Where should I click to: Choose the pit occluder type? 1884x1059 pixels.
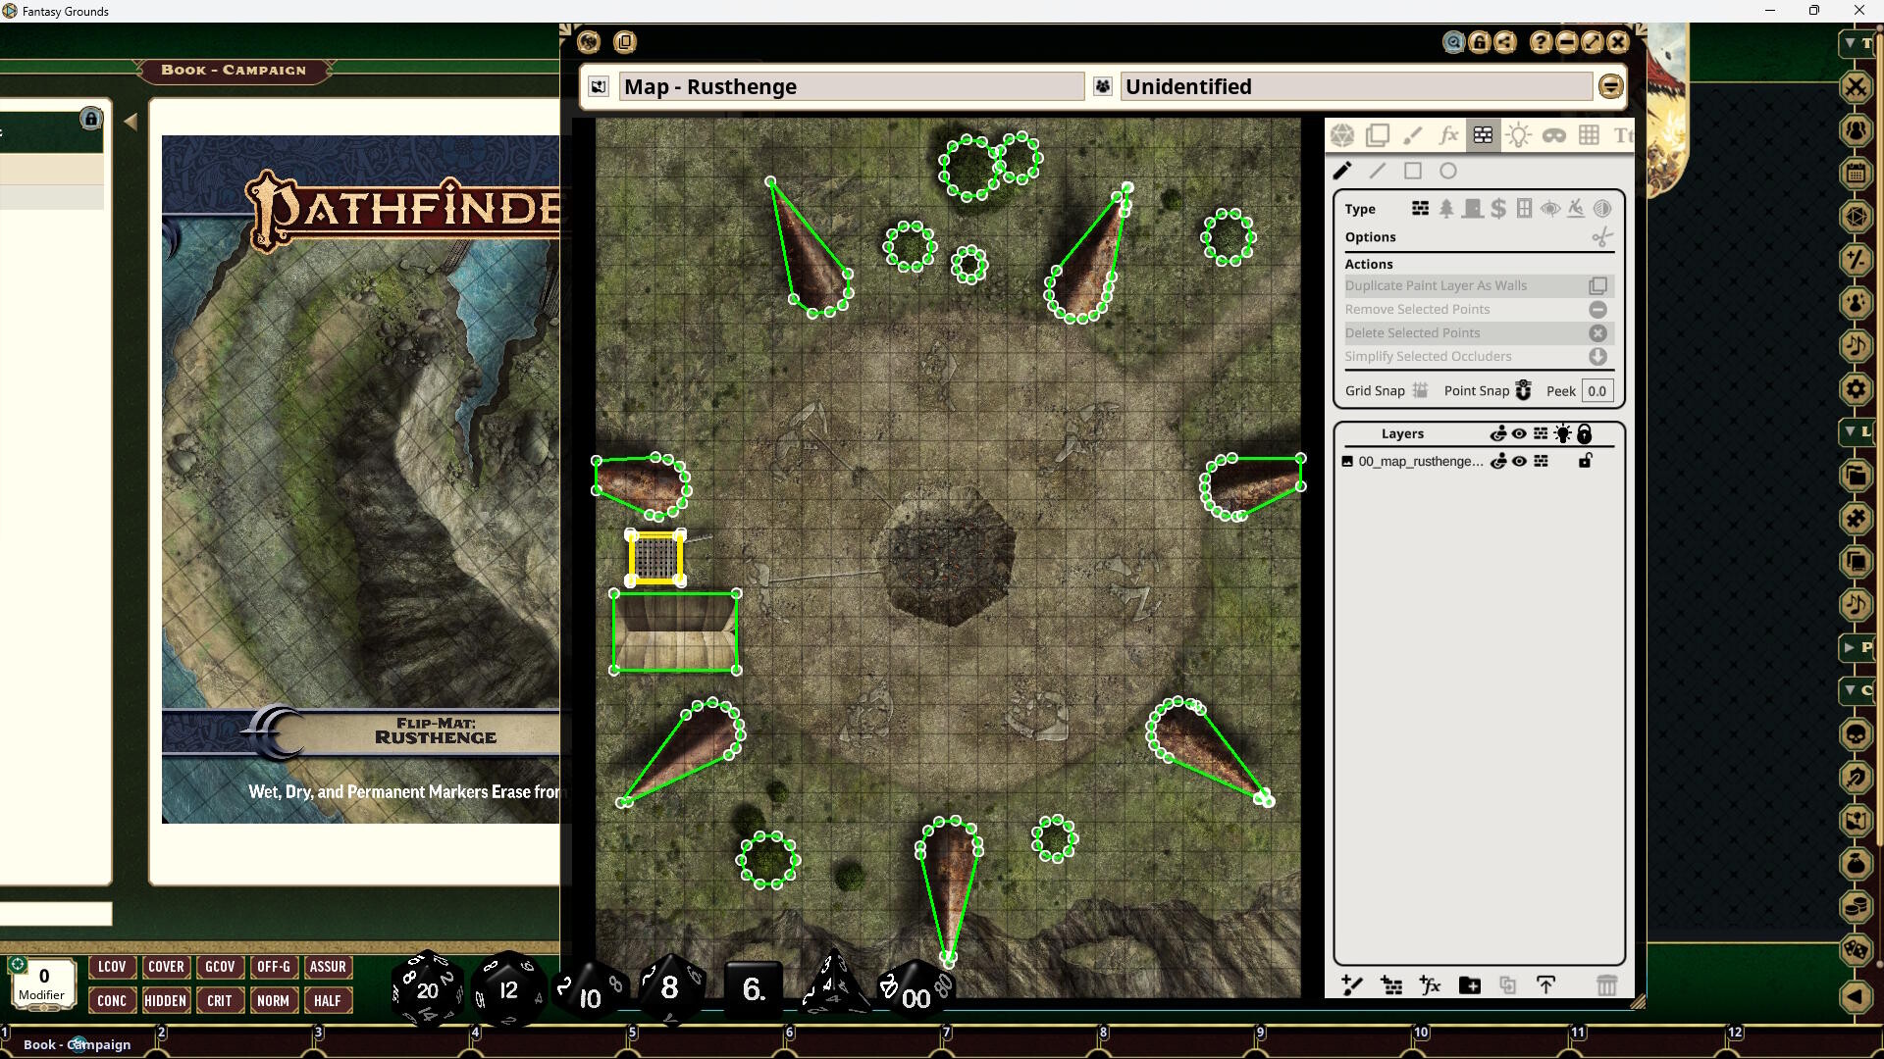tap(1576, 208)
